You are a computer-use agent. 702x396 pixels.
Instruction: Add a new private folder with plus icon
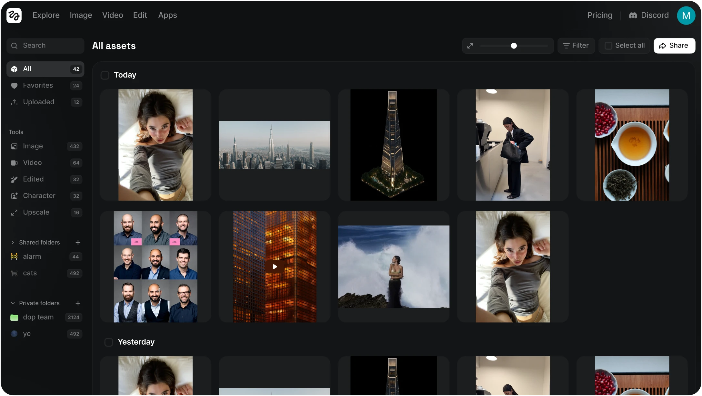(78, 303)
